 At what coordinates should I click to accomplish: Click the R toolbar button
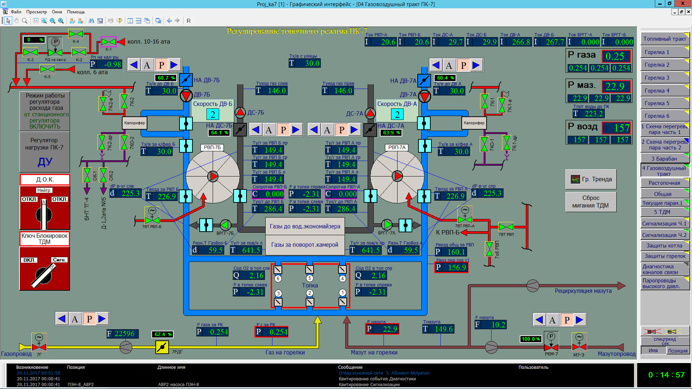tap(188, 21)
